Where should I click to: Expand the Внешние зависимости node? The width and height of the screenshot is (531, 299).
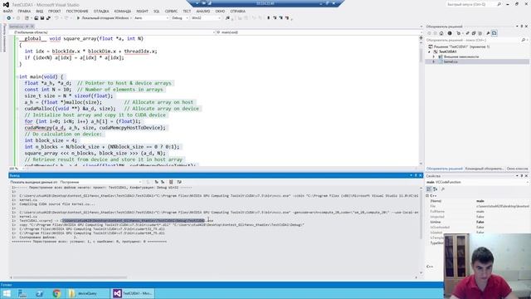coord(434,57)
